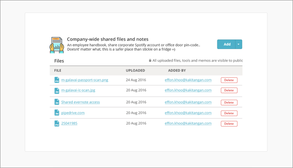Open the Shared evernote access link
Screen dimensions: 293x168
(x=81, y=102)
